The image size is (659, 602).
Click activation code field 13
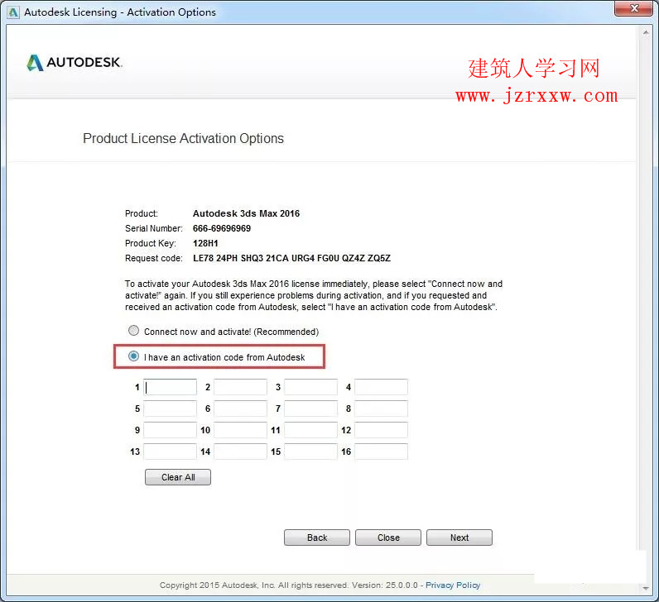click(171, 451)
